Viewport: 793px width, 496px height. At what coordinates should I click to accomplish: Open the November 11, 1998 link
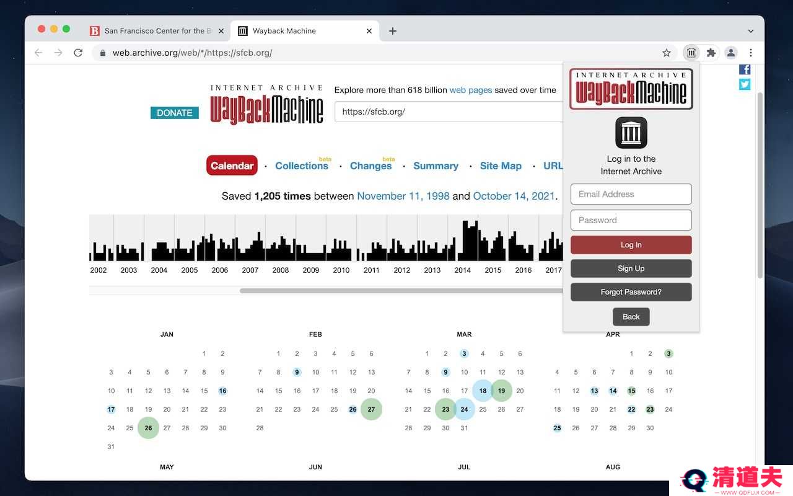403,196
